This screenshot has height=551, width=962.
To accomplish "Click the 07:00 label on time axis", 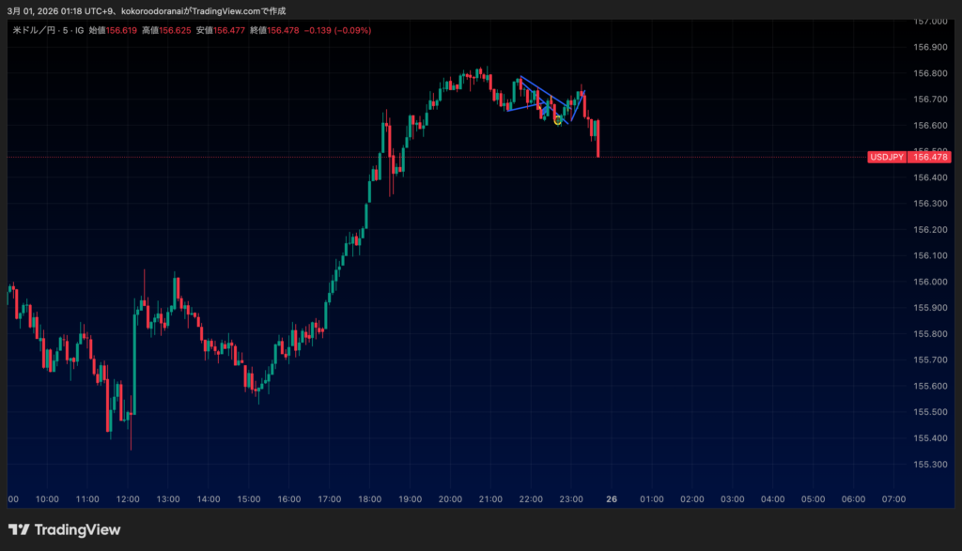I will pyautogui.click(x=893, y=499).
